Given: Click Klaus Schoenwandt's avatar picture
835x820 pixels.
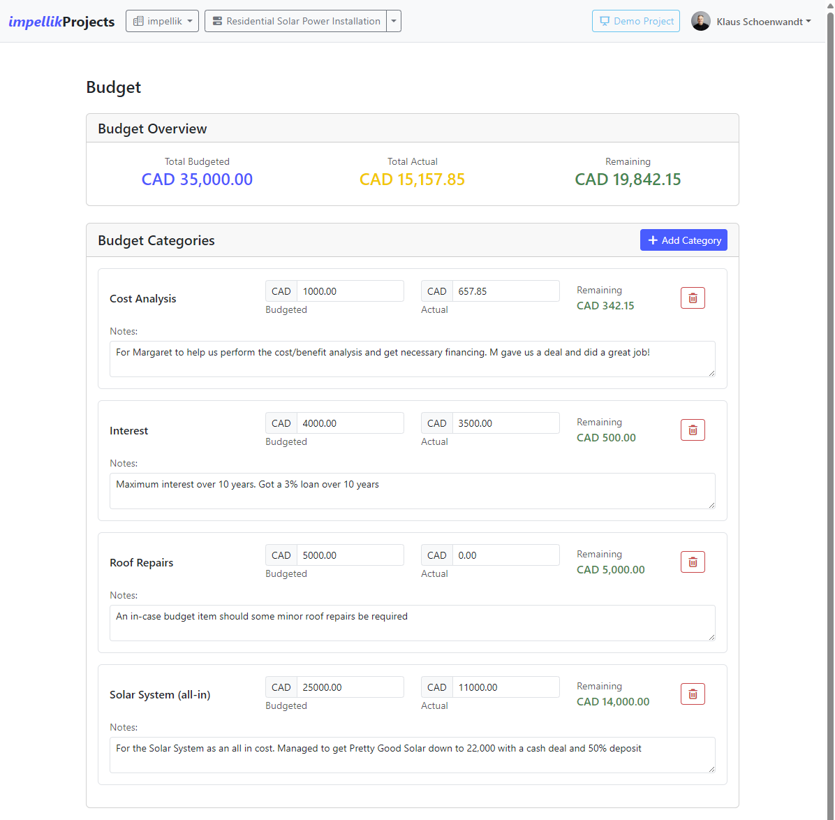Looking at the screenshot, I should 700,22.
